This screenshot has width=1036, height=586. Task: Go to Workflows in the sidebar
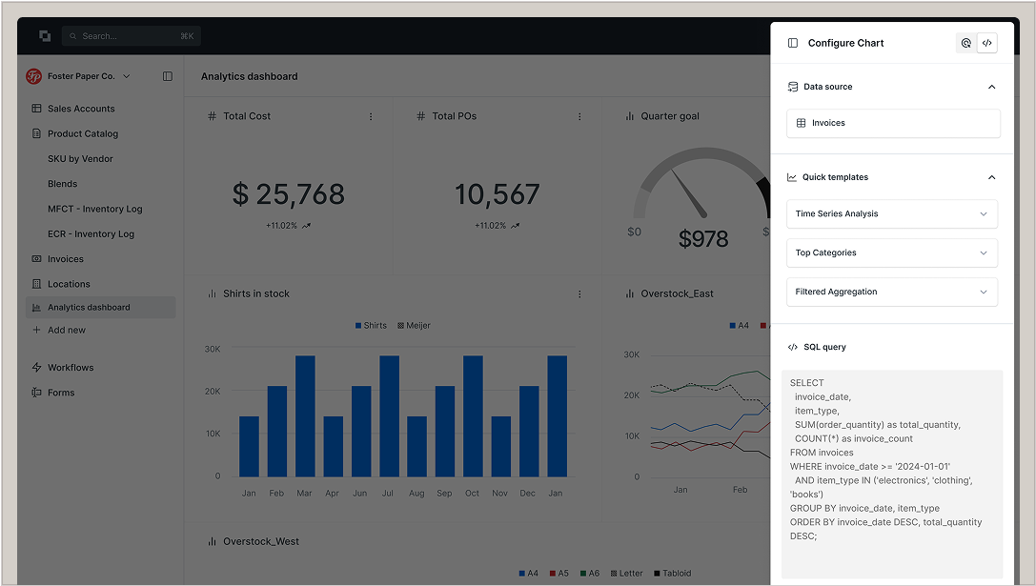71,368
